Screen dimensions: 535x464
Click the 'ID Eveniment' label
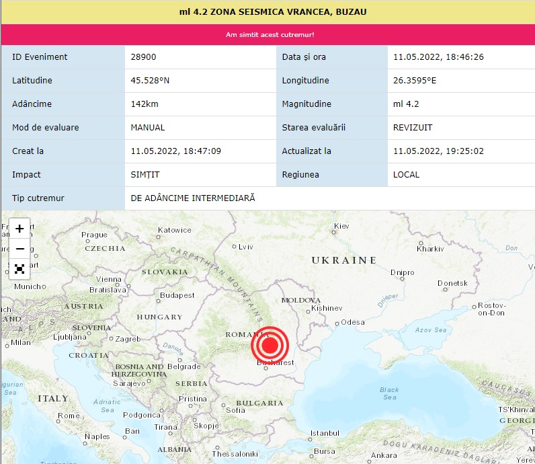(40, 56)
